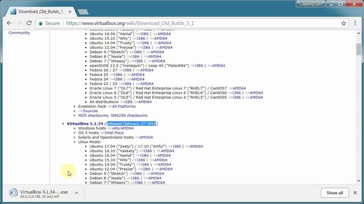Image resolution: width=364 pixels, height=204 pixels.
Task: Download openSUSE 13.2 Harlequin AMD64 package
Action: [x=218, y=66]
